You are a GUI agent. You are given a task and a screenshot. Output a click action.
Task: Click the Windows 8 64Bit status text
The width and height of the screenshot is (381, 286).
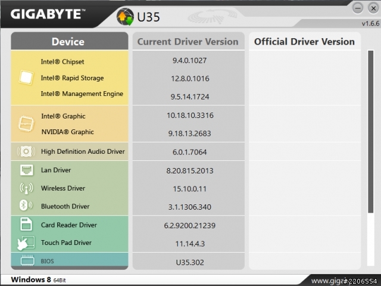(x=38, y=279)
